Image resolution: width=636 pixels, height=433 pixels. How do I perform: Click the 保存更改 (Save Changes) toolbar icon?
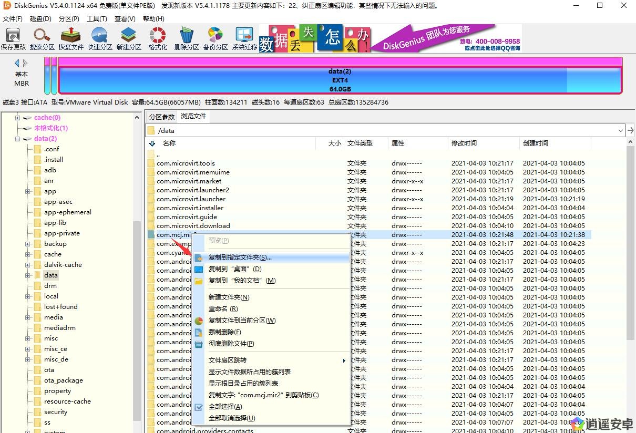pos(13,38)
